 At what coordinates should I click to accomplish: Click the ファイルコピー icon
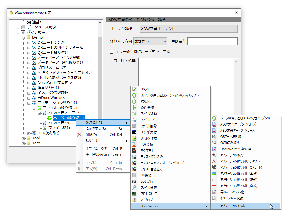pos(134,120)
